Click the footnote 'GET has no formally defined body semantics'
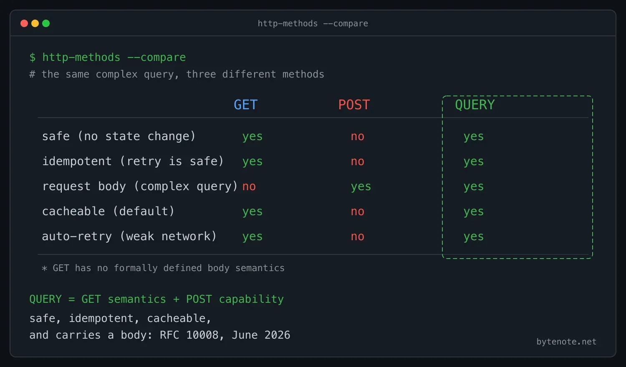 pyautogui.click(x=169, y=268)
